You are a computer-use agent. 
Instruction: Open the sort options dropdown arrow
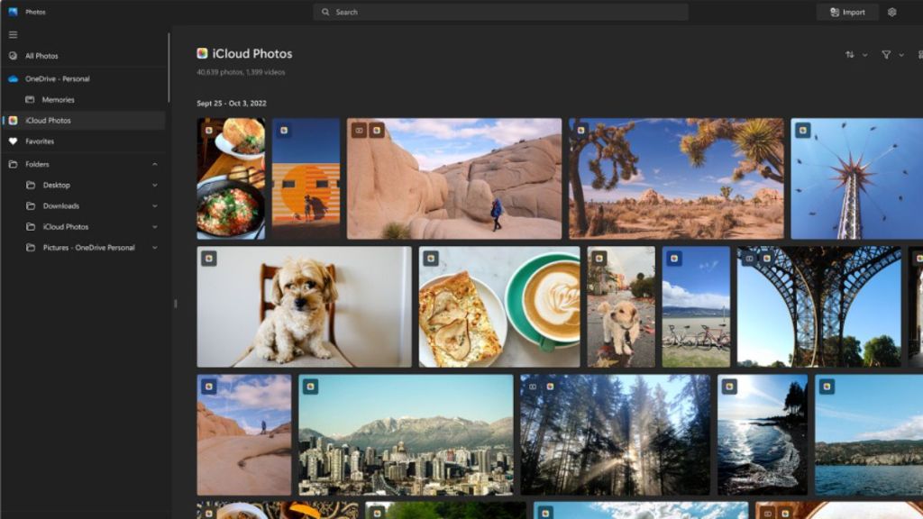[865, 55]
